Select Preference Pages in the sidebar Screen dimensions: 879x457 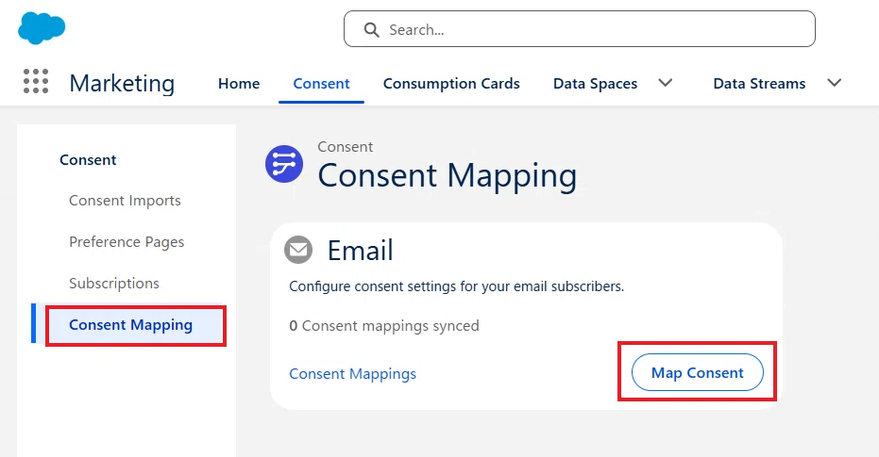pyautogui.click(x=127, y=241)
